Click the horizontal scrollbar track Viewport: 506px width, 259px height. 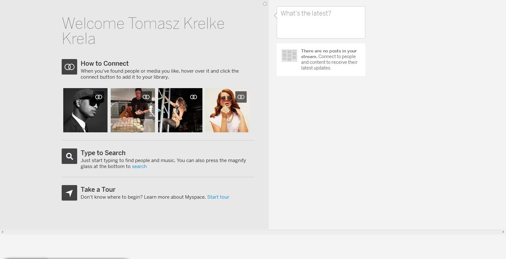pyautogui.click(x=253, y=232)
